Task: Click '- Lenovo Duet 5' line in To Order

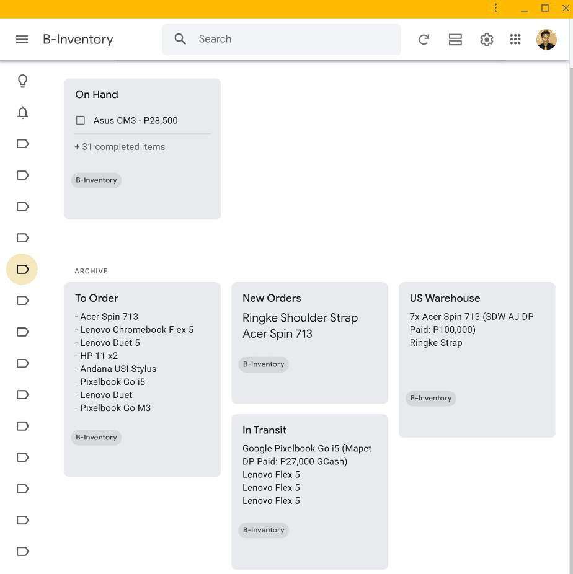Action: click(107, 343)
